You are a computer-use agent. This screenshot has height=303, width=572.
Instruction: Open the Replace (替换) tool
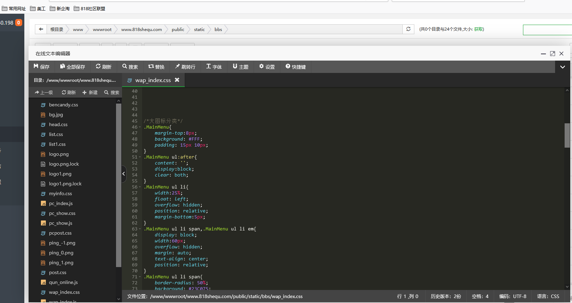pyautogui.click(x=156, y=67)
